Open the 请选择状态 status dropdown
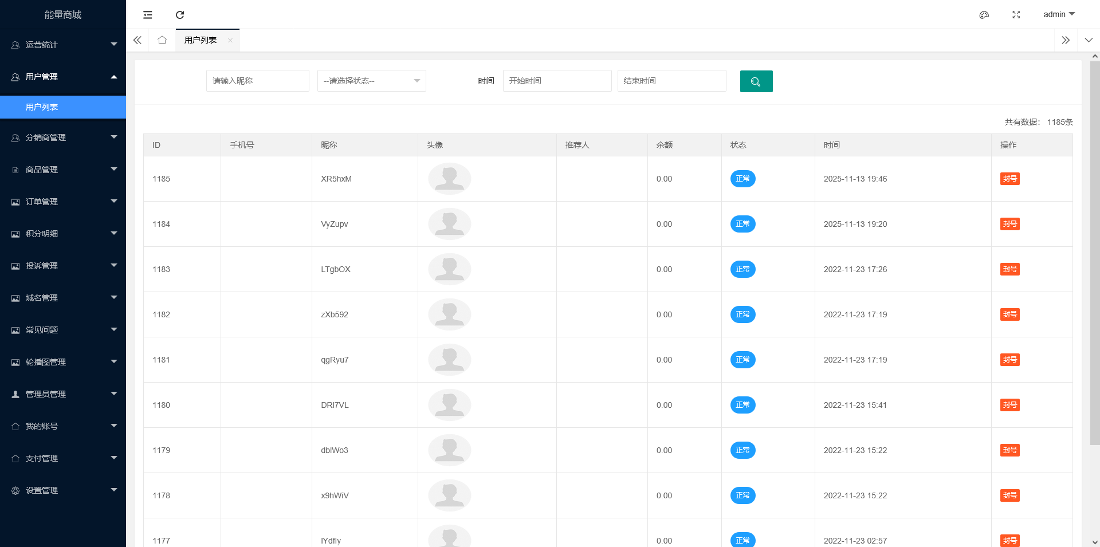1100x547 pixels. tap(372, 81)
